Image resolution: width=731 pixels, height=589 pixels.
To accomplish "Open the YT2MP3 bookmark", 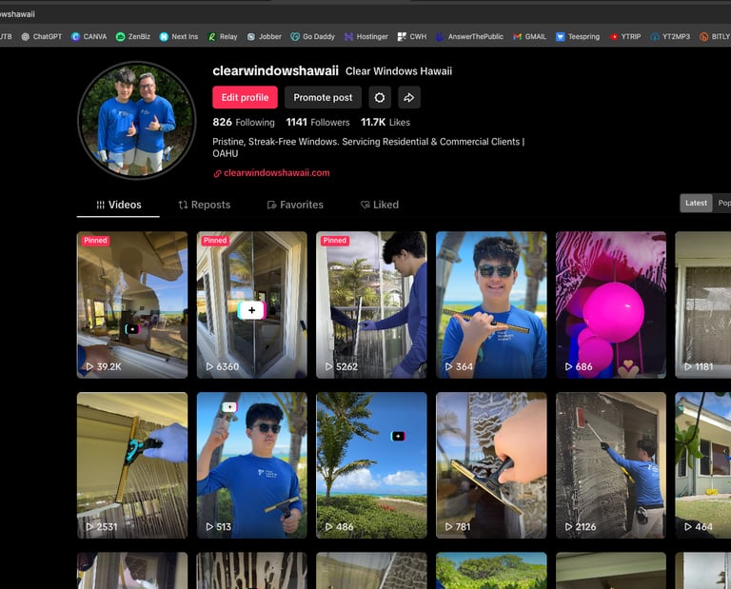I will 670,36.
